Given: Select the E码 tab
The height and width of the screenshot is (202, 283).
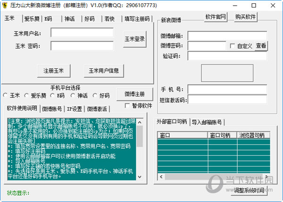Looking at the screenshot, I should [x=52, y=19].
